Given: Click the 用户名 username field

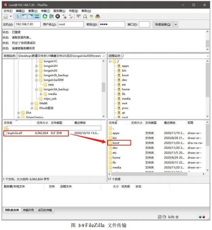Looking at the screenshot, I should click(71, 24).
